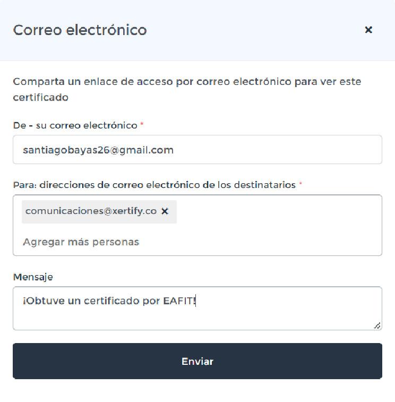Click the Correo electrónico dialog title
Viewport: 395px width, 402px height.
(80, 30)
